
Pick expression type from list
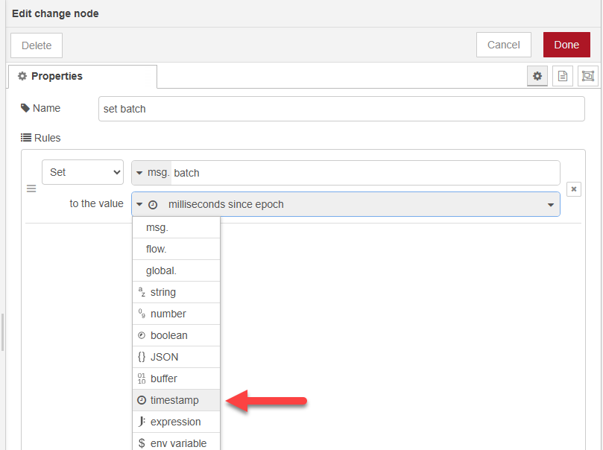tap(176, 422)
